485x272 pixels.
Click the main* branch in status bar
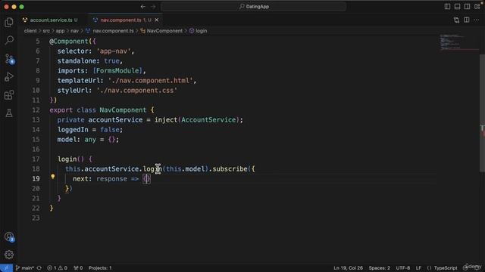pyautogui.click(x=25, y=268)
